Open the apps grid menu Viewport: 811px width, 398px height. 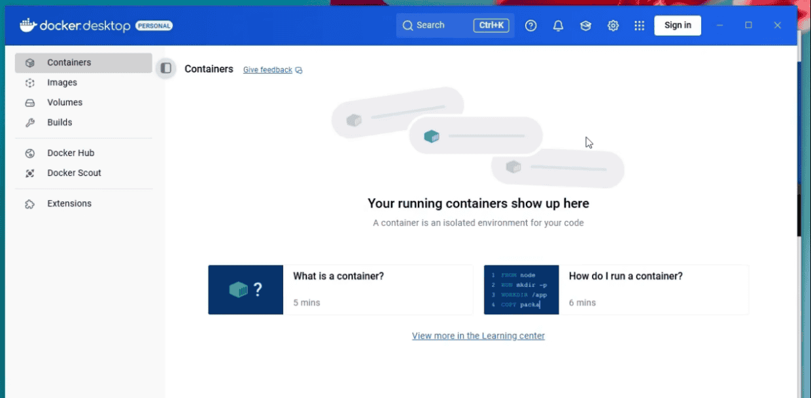pos(639,25)
